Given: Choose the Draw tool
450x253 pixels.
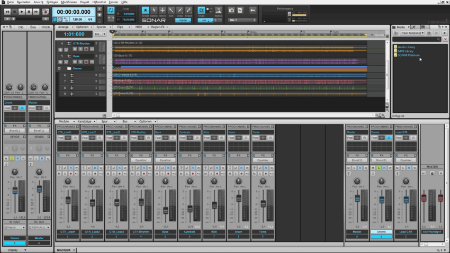Looking at the screenshot, I should pos(179,11).
